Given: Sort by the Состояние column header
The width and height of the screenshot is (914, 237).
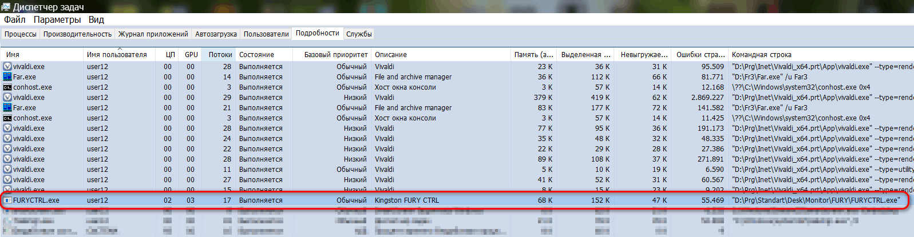Looking at the screenshot, I should (x=263, y=55).
